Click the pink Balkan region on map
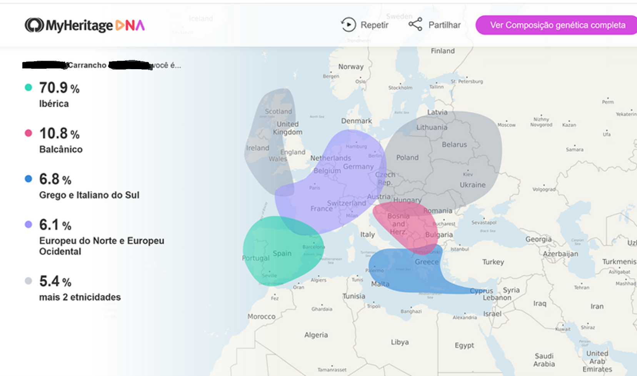637x376 pixels. (x=408, y=225)
